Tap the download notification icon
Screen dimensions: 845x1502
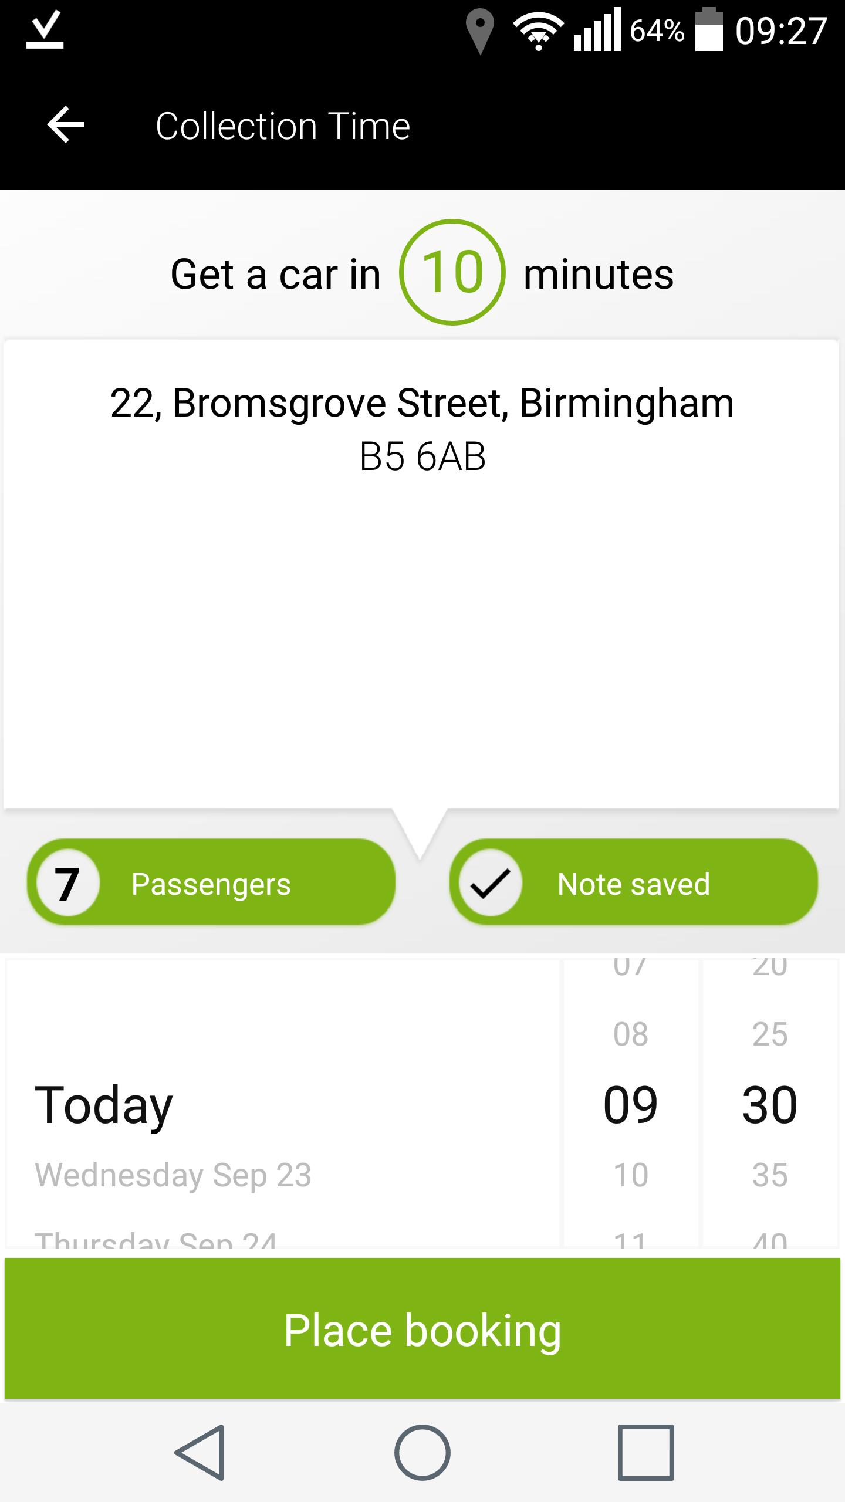(45, 31)
